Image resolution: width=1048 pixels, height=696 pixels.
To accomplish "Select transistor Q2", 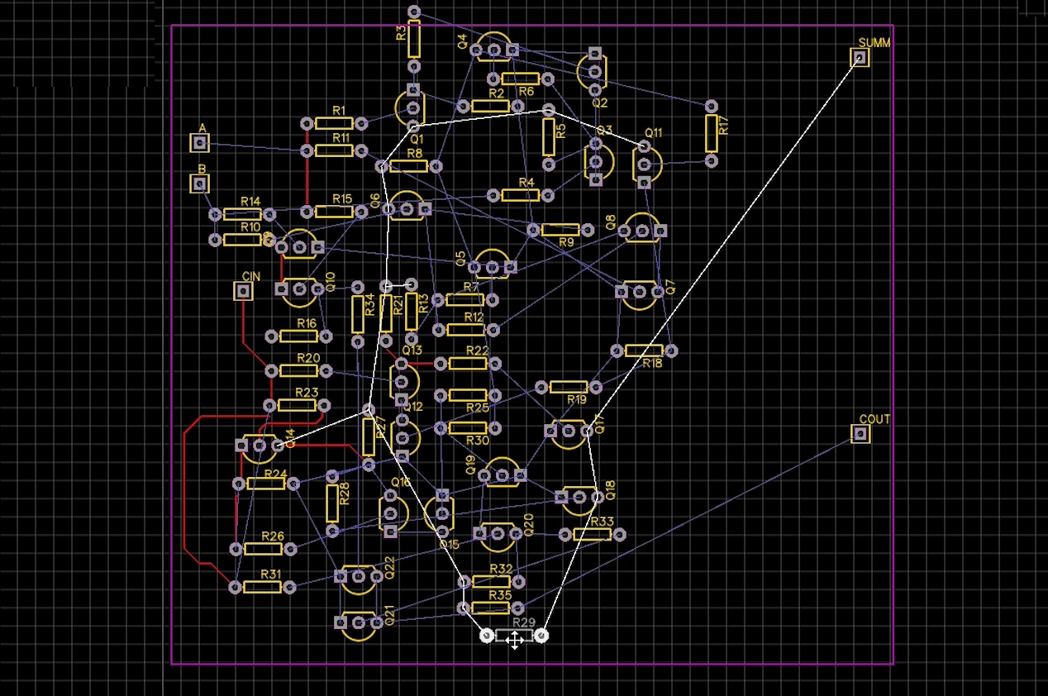I will [593, 71].
